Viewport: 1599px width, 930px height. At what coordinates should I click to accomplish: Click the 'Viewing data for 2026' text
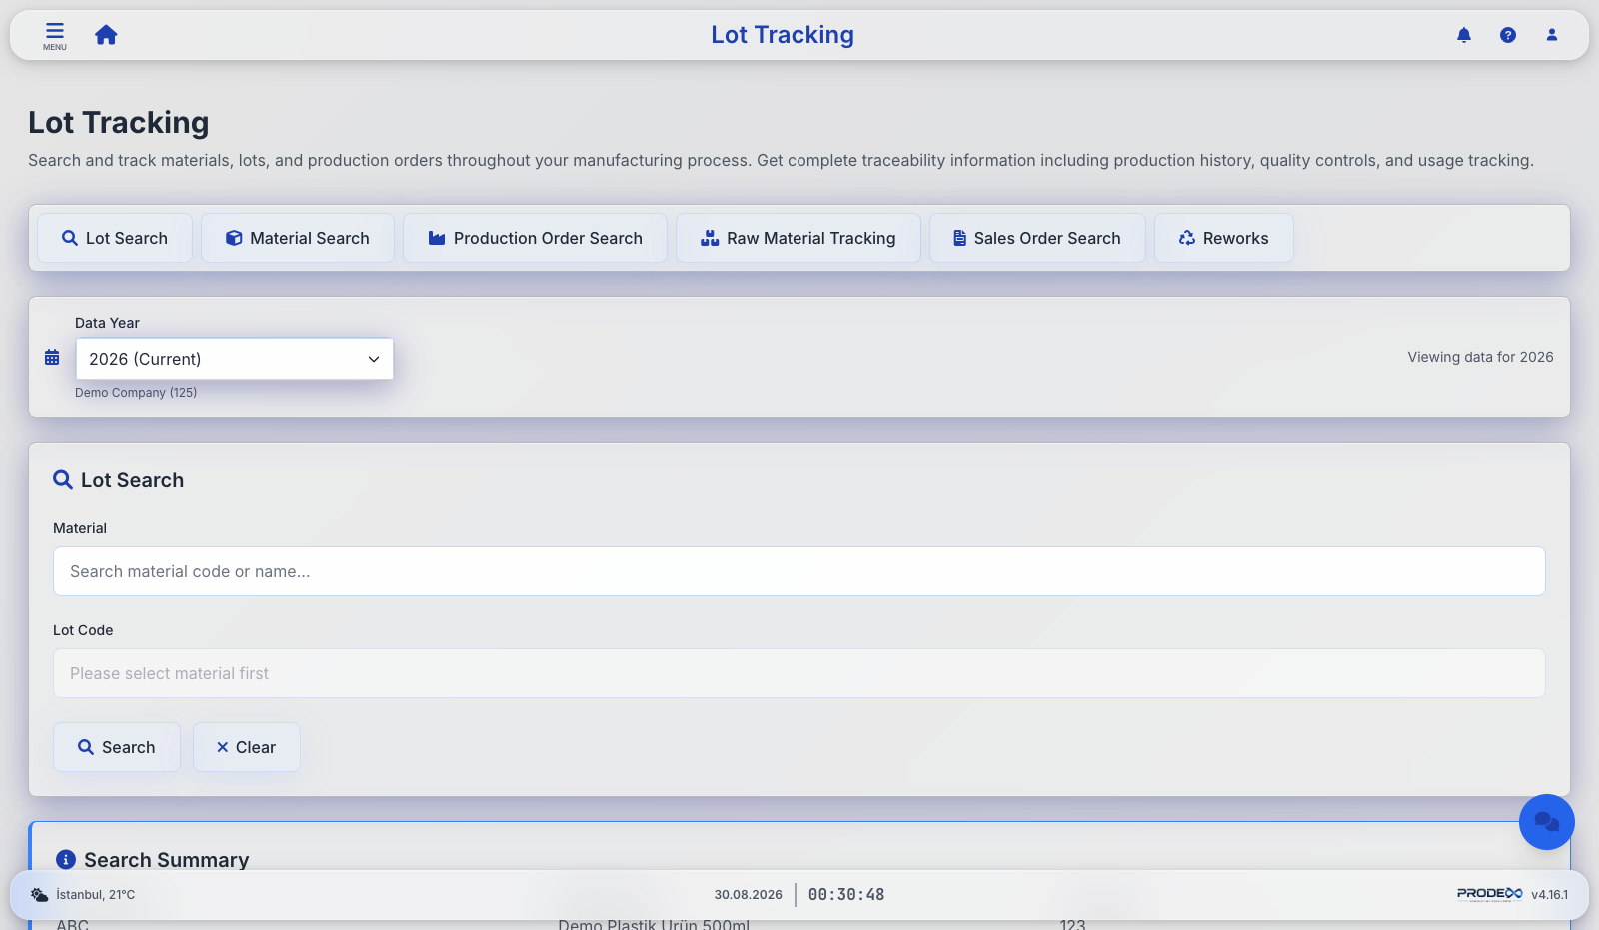(1481, 357)
